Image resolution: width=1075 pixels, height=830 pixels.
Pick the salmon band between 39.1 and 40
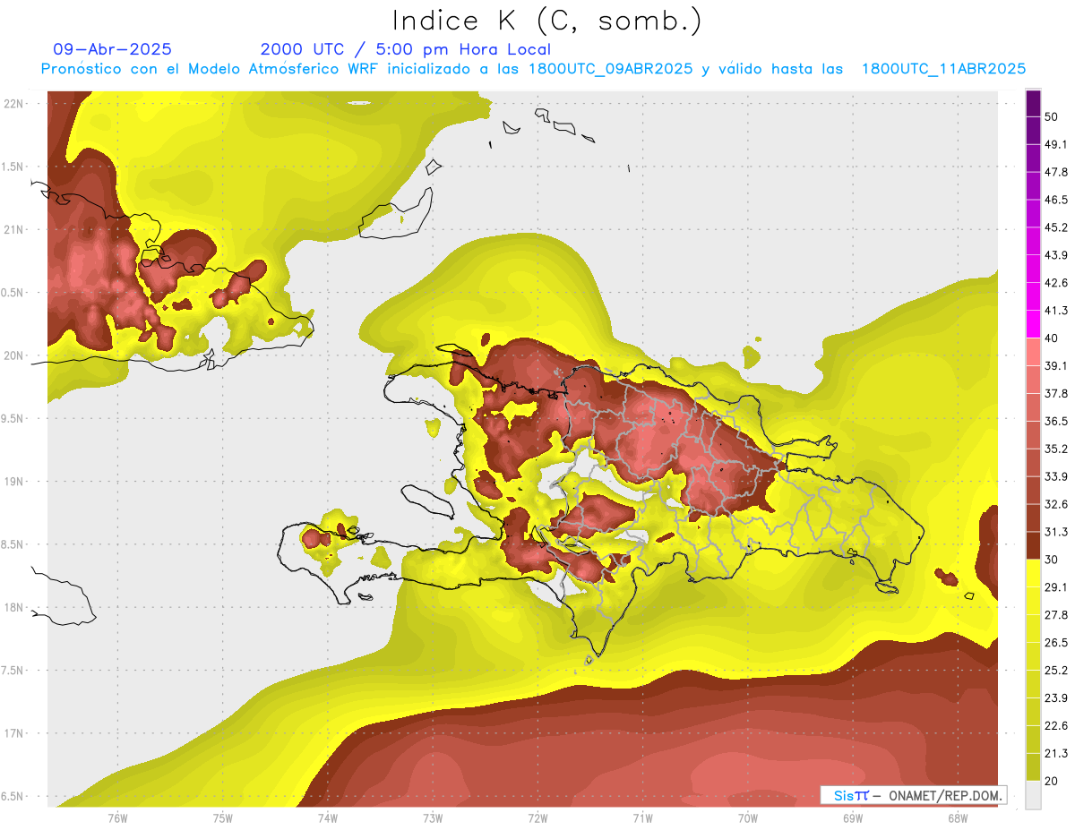(x=1033, y=352)
